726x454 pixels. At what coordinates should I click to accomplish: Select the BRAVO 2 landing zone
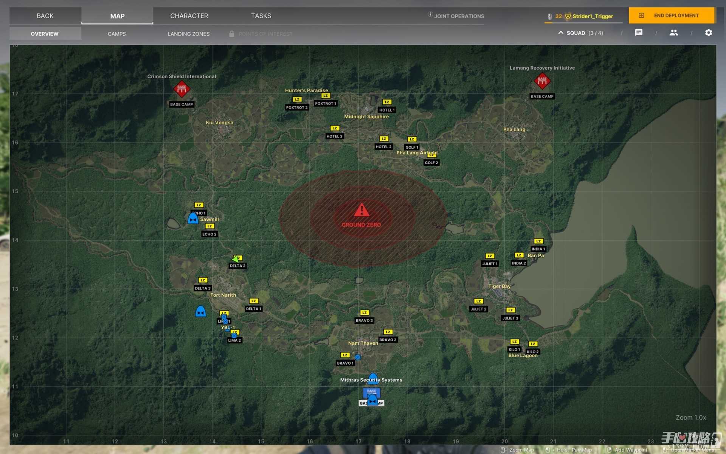pyautogui.click(x=388, y=336)
